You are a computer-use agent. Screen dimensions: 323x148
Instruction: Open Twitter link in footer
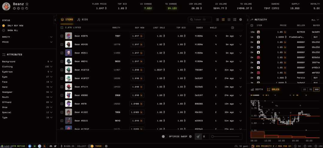coord(55,146)
